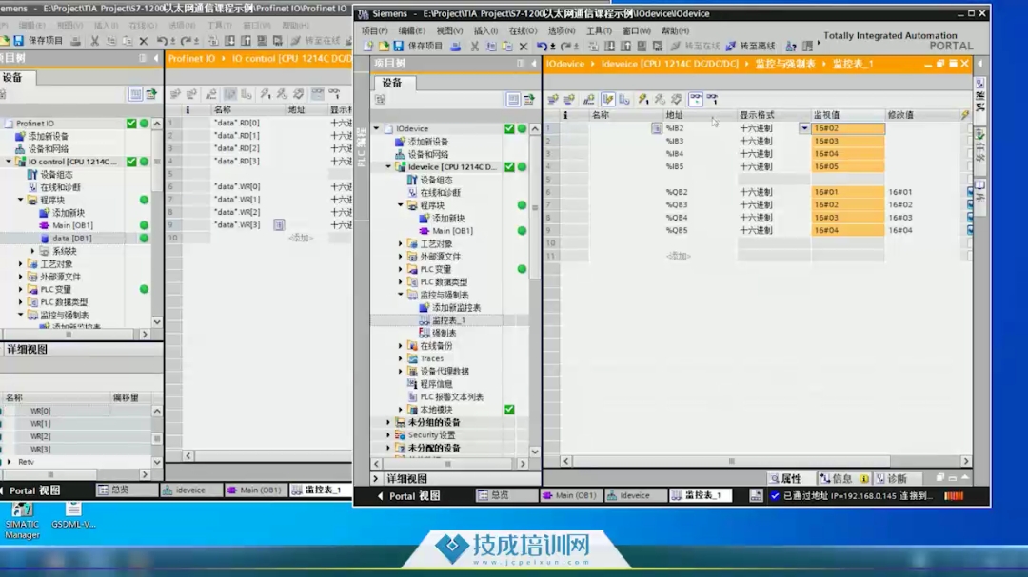Click the overview grid icon in IOdevice project tree
This screenshot has height=577, width=1028.
[x=513, y=100]
